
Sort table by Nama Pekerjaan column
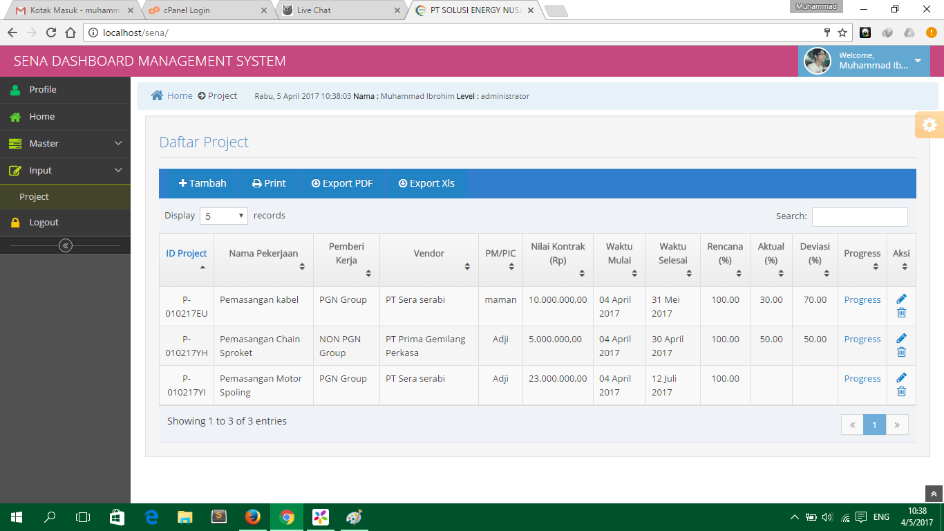point(263,260)
